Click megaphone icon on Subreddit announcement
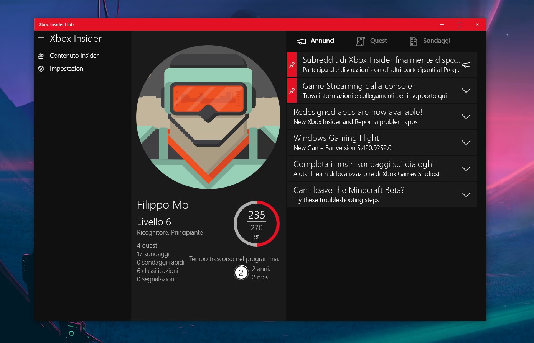The height and width of the screenshot is (343, 534). click(466, 65)
